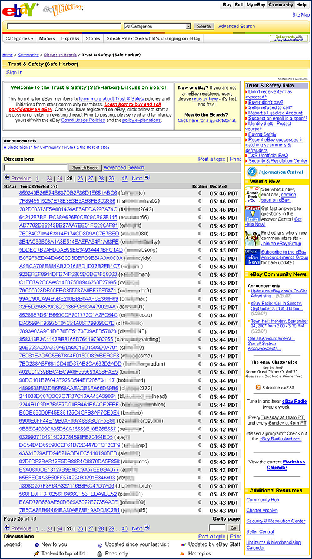Open Click here for a quick tutorial
Viewport: 312px width, 559px height.
click(207, 120)
